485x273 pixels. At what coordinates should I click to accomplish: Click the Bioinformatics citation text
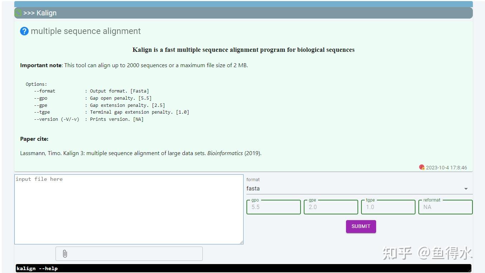[225, 153]
